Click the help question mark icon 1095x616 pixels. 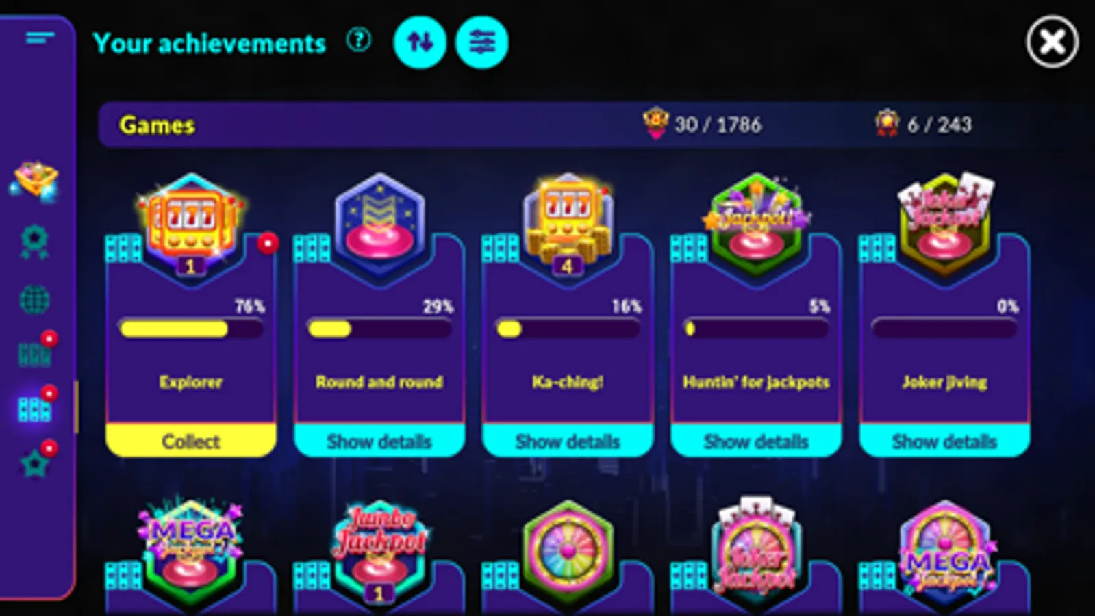358,40
